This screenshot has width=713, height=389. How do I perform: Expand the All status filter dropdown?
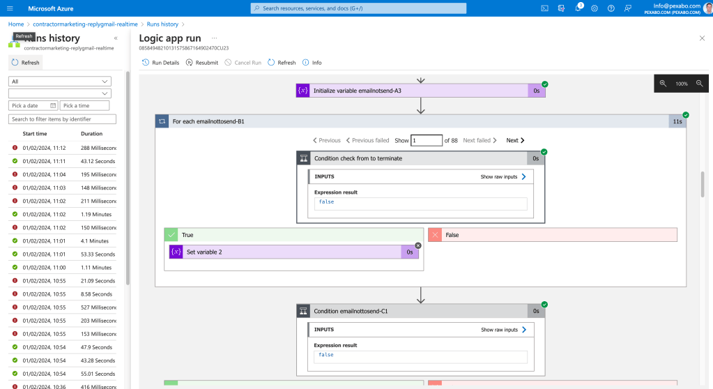click(59, 82)
